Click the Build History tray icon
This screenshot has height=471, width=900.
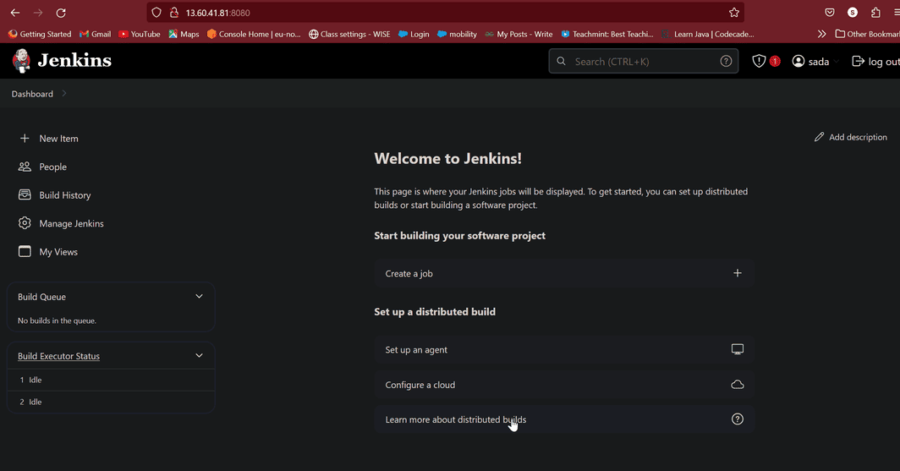click(x=25, y=195)
